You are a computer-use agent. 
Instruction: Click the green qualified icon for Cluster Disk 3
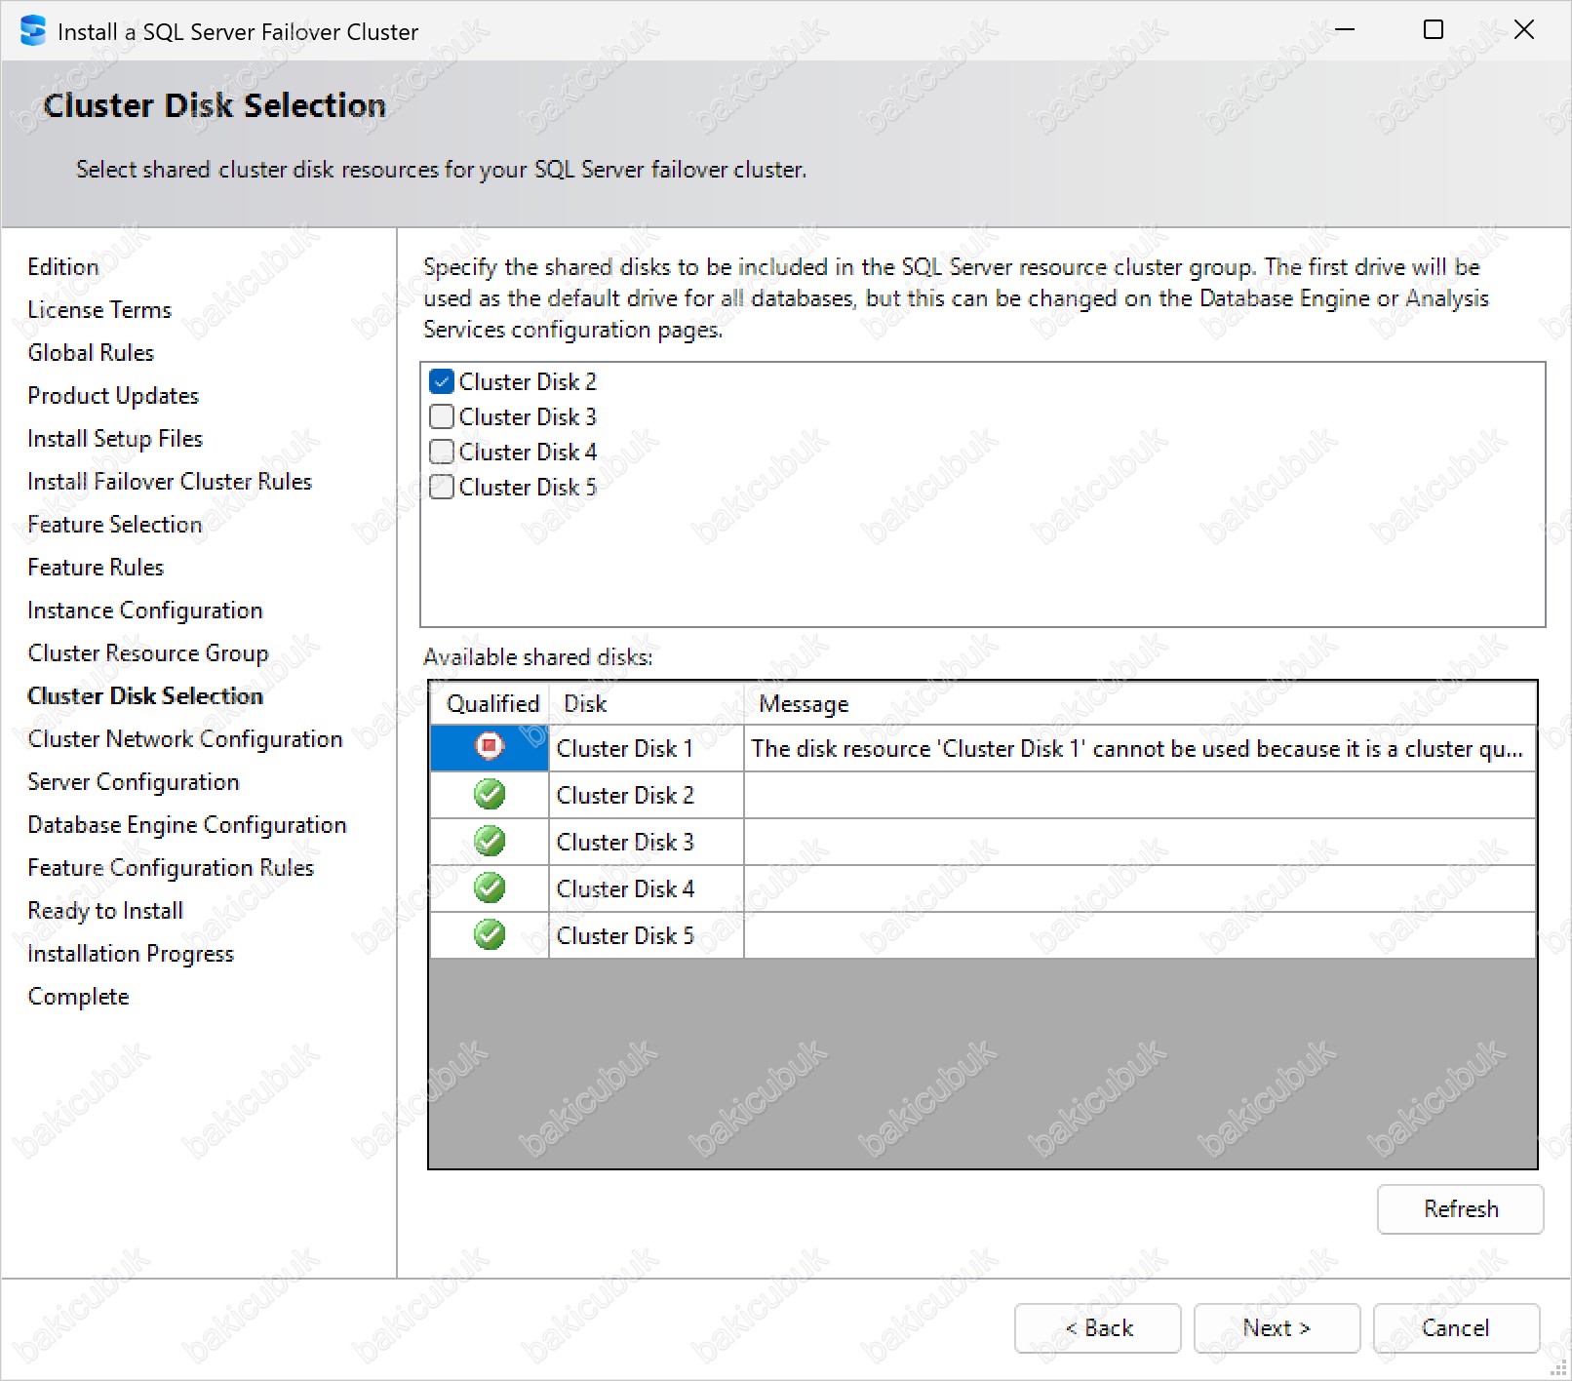[x=490, y=841]
